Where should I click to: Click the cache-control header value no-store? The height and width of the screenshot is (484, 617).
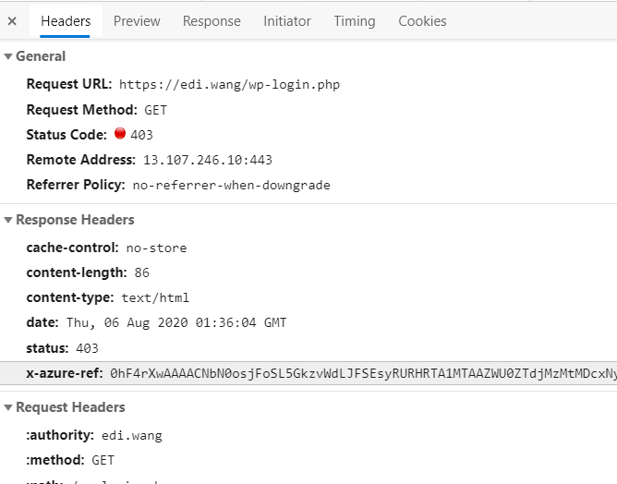tap(156, 248)
